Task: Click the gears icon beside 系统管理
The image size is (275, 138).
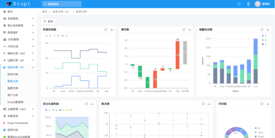Action: (4, 19)
